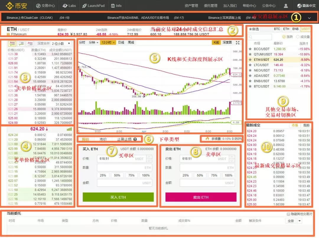
Task: Select the 限价 order type tab
Action: (x=86, y=139)
